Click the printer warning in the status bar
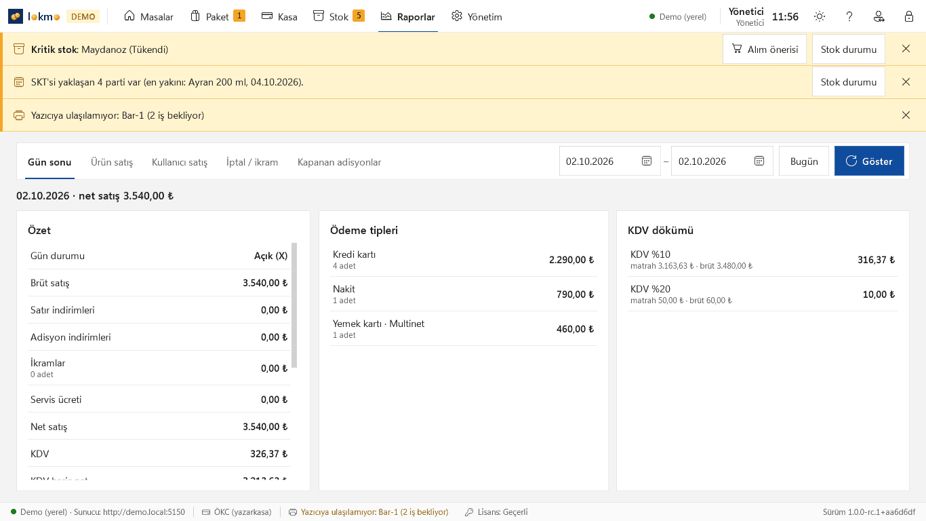926x521 pixels. 369,512
